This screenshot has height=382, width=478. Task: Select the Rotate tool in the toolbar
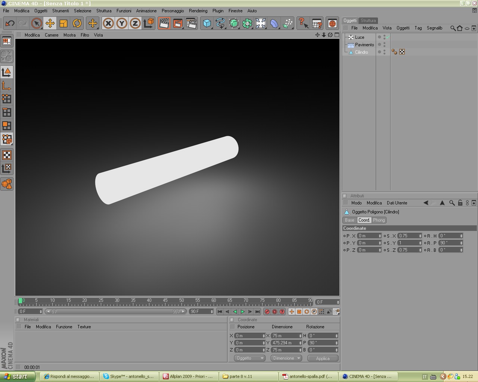point(77,24)
